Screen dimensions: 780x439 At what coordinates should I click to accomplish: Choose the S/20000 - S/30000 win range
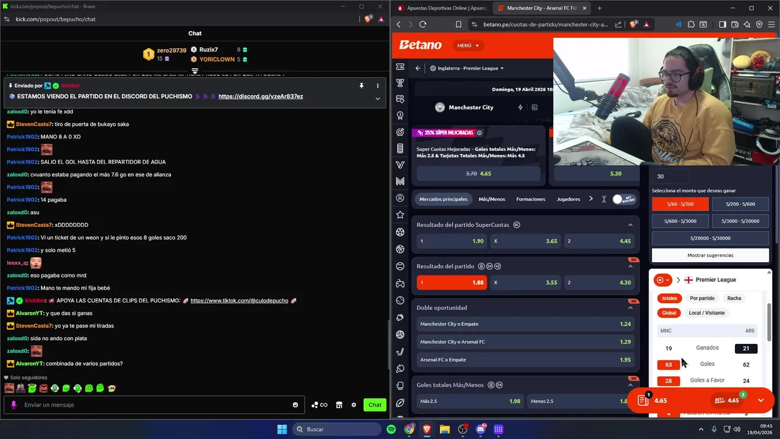tap(710, 238)
